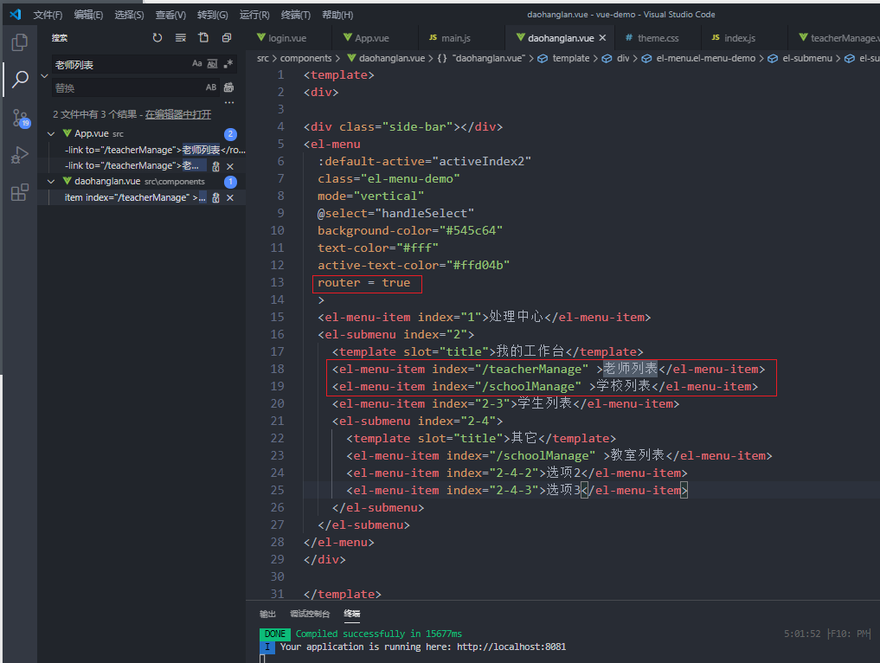This screenshot has height=663, width=880.
Task: Select the 终端 panel tab
Action: click(x=352, y=614)
